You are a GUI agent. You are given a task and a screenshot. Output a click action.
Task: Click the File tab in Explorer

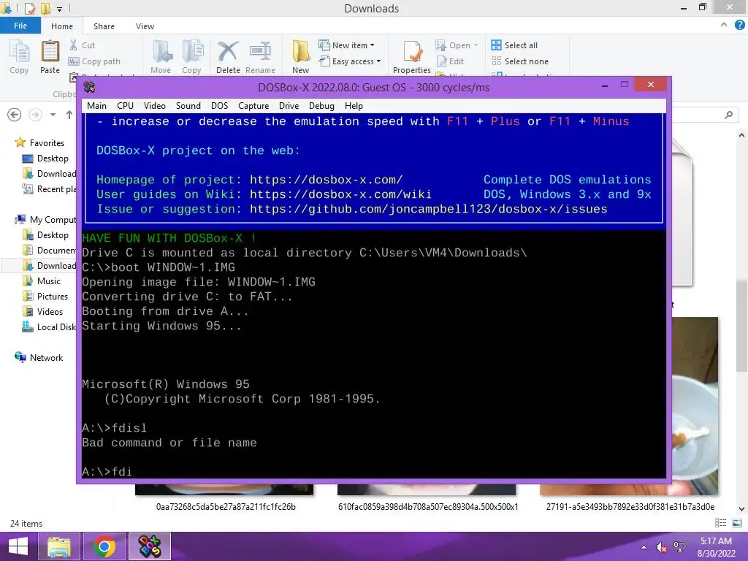[x=20, y=26]
